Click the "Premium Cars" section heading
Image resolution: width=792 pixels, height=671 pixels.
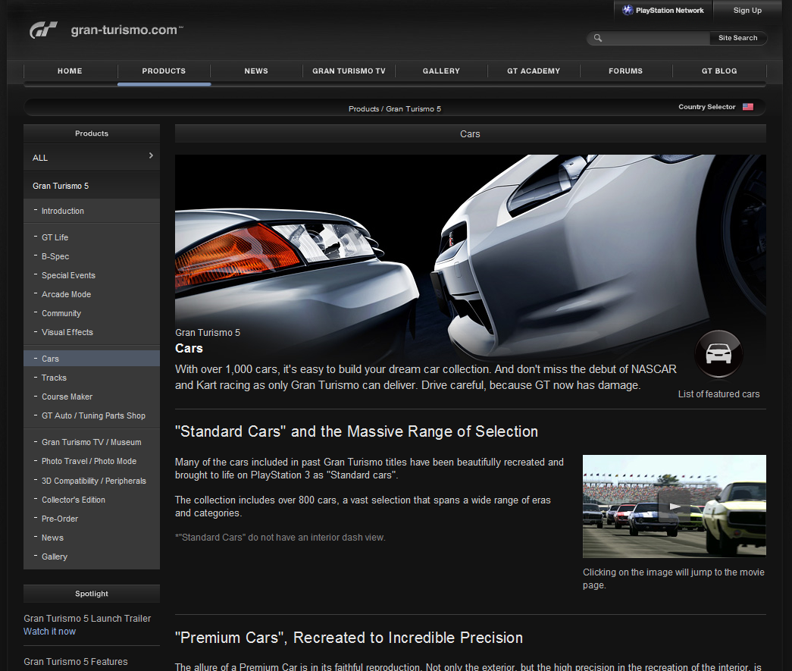pyautogui.click(x=349, y=637)
